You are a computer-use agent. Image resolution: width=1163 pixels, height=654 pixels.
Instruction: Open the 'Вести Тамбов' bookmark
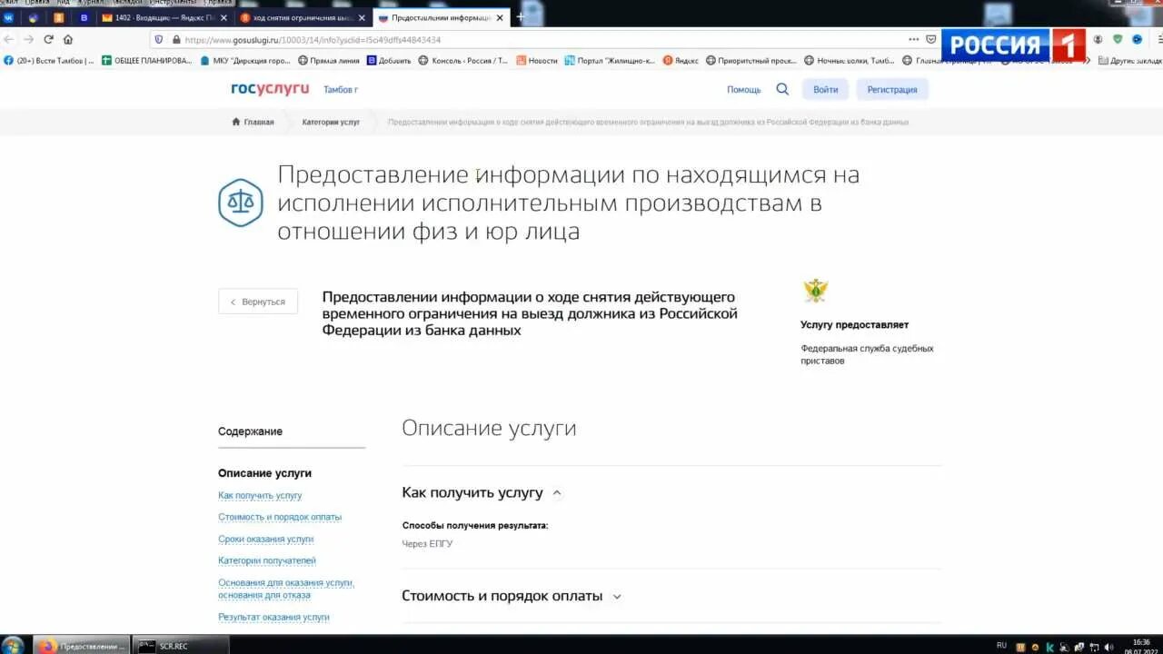tap(49, 61)
